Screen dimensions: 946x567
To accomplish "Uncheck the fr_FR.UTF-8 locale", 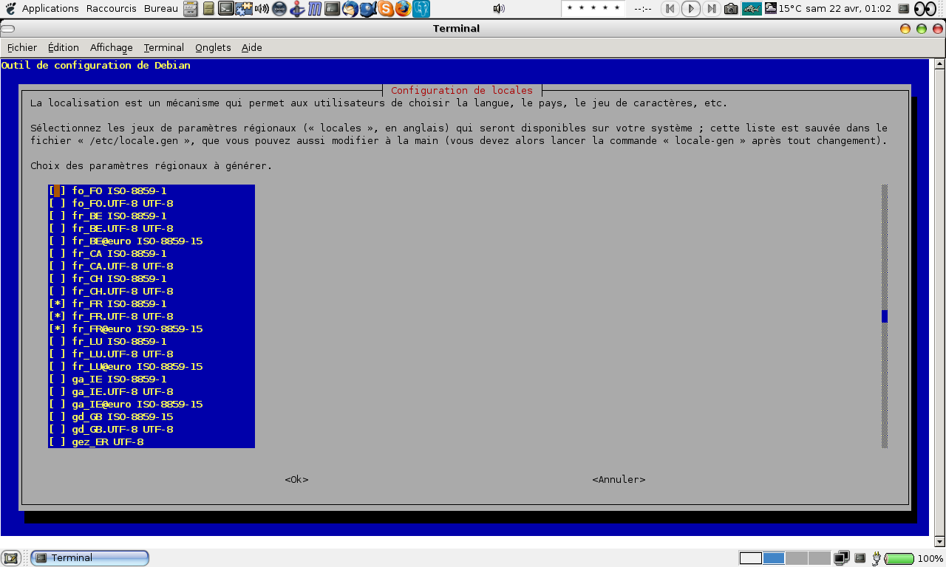I will pyautogui.click(x=57, y=317).
